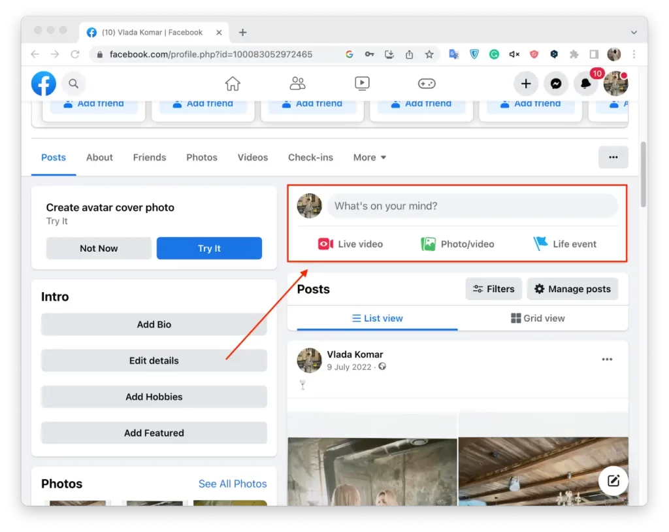Open the Watch video icon

(362, 84)
